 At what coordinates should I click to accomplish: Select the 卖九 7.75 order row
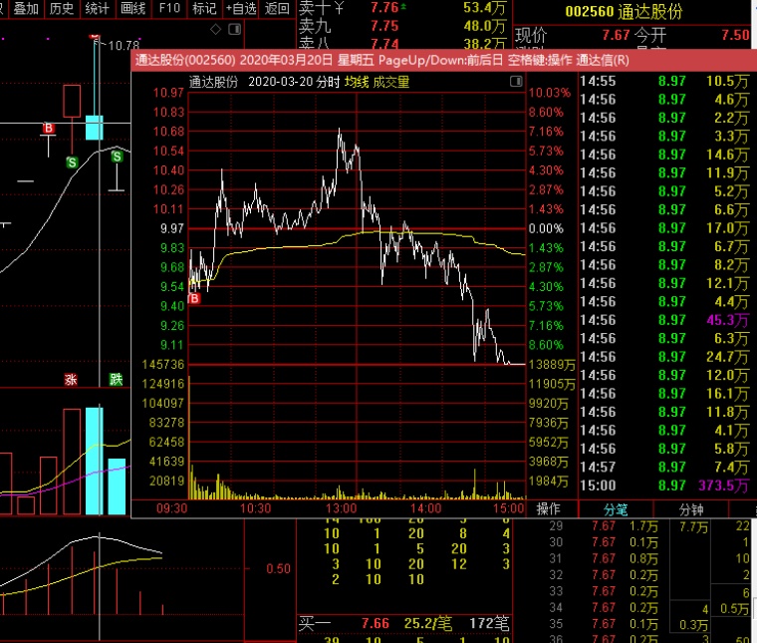[402, 26]
